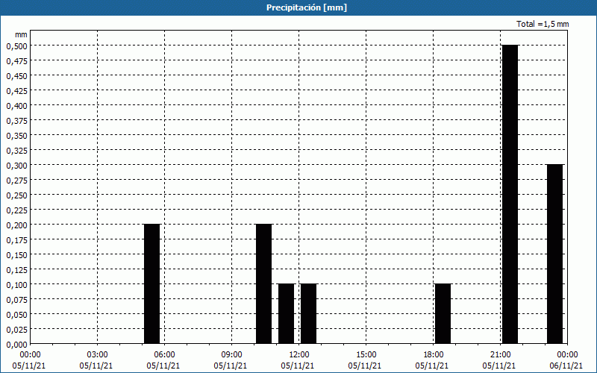Click the 0,100 y-axis value
Screen dimensions: 597x373
coord(16,285)
